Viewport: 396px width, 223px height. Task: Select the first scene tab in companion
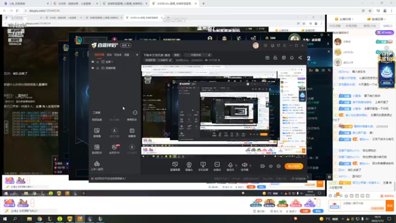pos(99,55)
